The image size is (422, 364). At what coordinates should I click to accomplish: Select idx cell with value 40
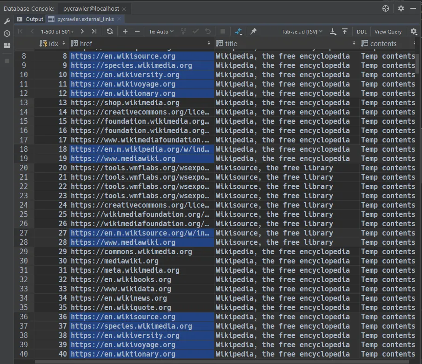coord(52,354)
